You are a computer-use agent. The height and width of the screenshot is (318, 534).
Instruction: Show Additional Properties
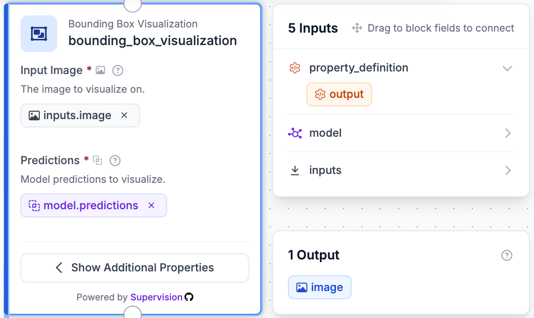click(135, 268)
